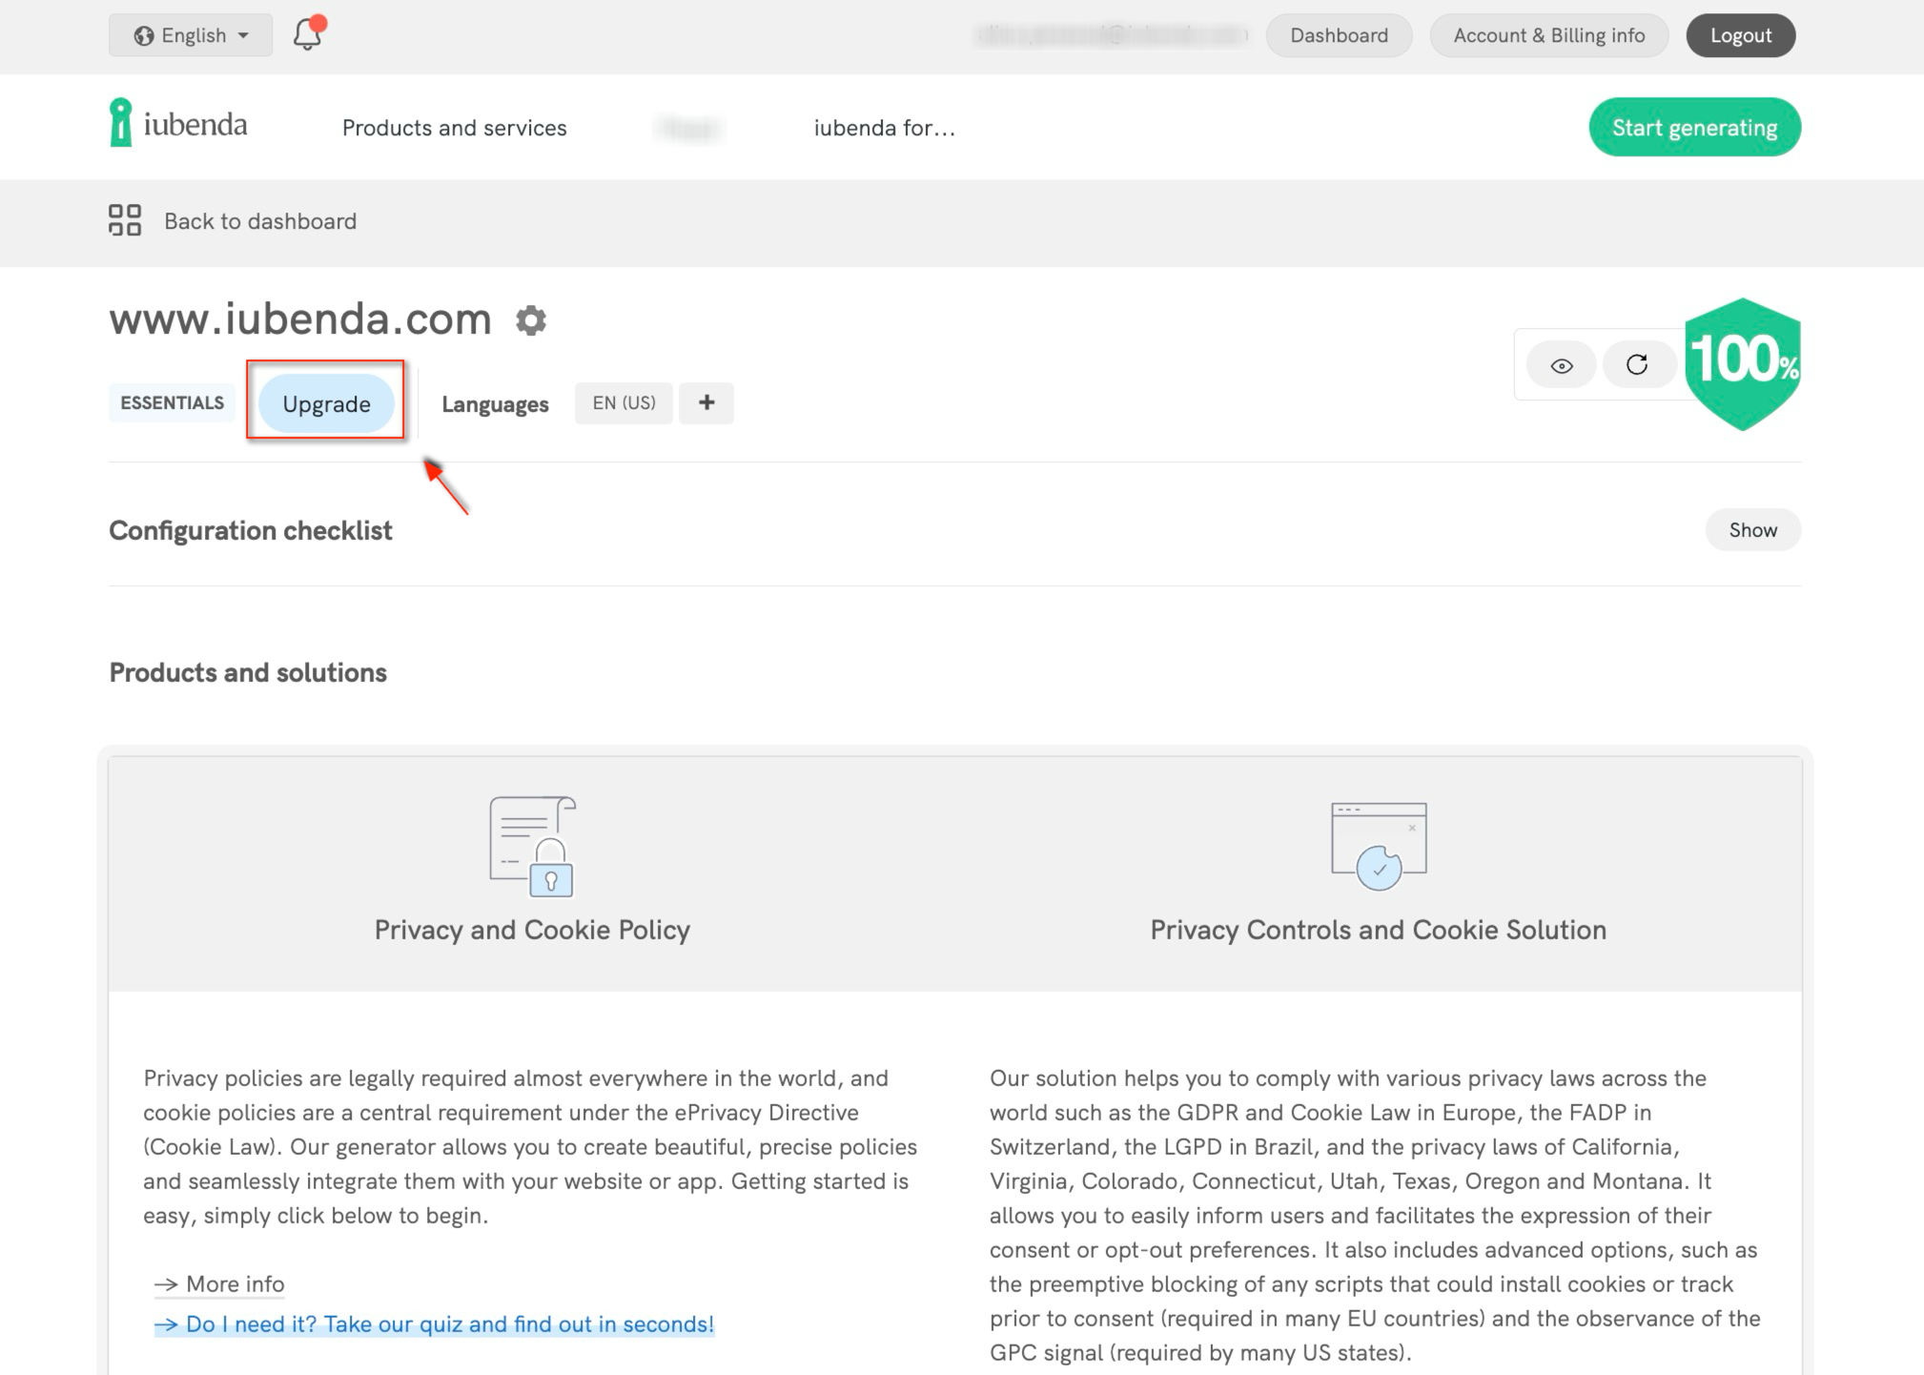Click the Privacy and Cookie Policy icon
The image size is (1924, 1375).
coord(532,847)
